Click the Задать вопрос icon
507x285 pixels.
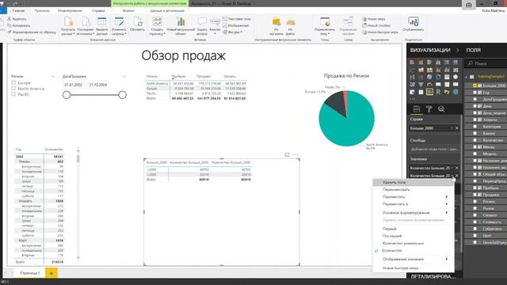202,21
